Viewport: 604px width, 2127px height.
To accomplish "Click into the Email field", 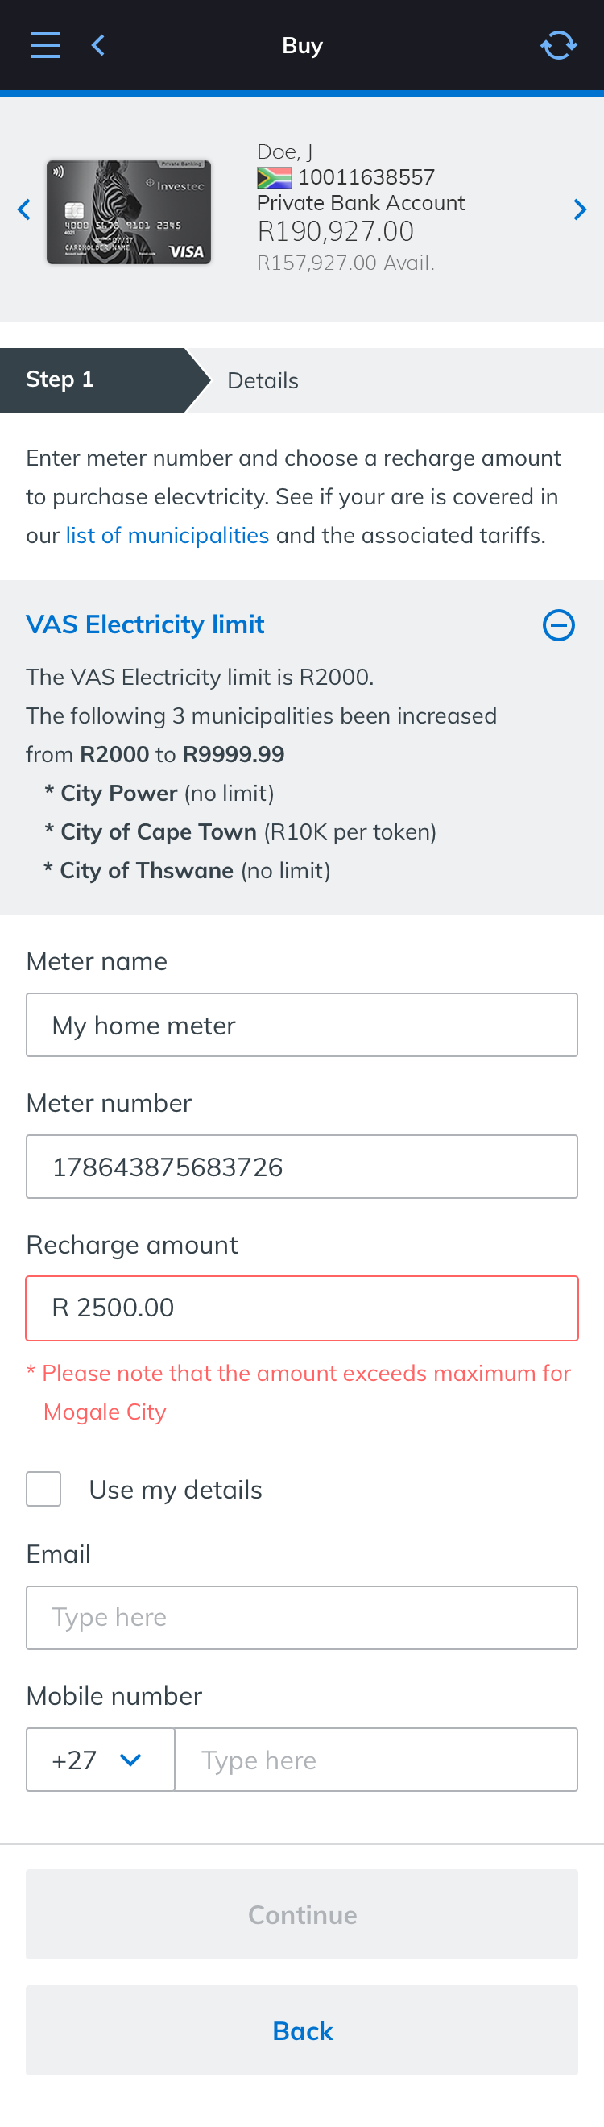I will (x=302, y=1618).
